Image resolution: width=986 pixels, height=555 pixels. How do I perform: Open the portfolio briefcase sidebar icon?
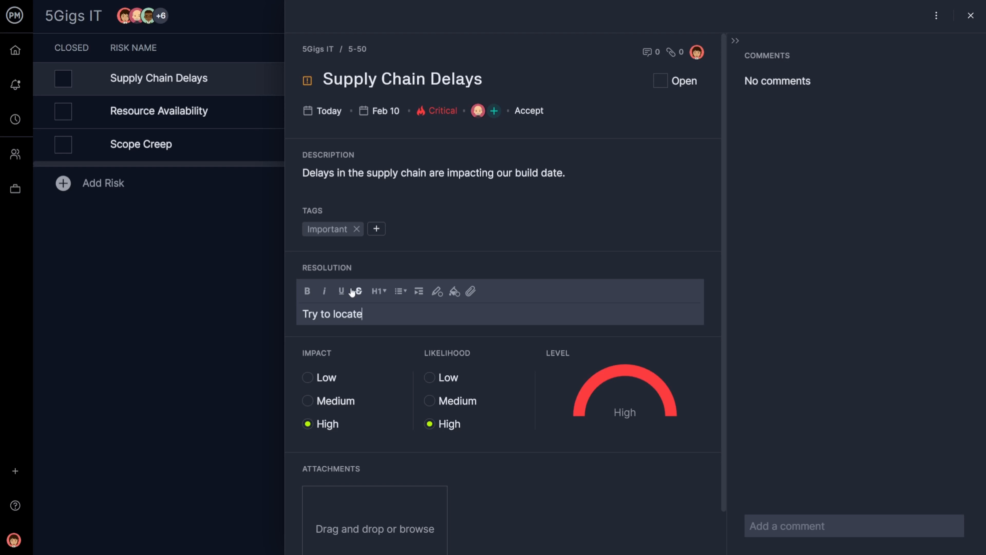(x=15, y=189)
